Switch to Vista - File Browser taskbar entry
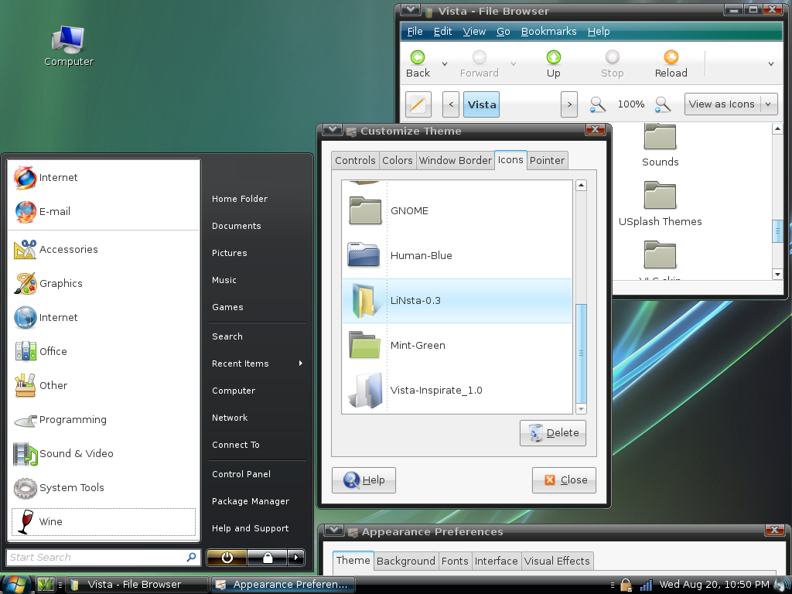The height and width of the screenshot is (594, 792). click(137, 585)
